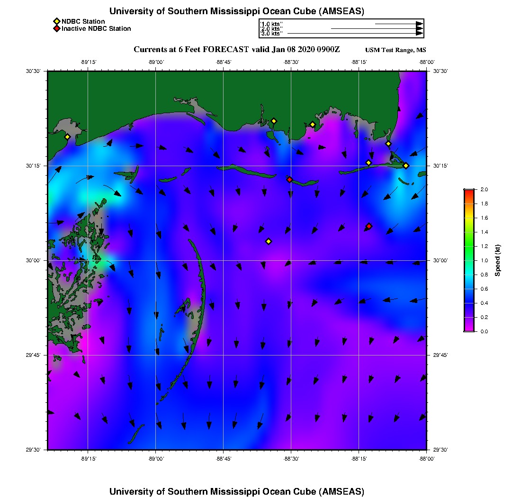
Task: Click the '3.0 kts' scale label
Action: click(x=271, y=33)
